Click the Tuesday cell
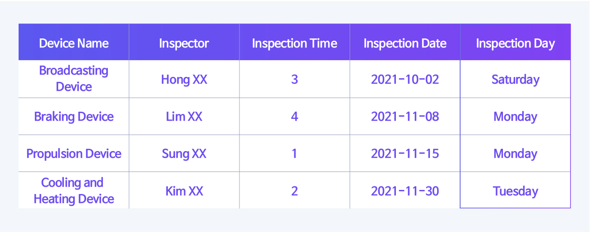This screenshot has height=232, width=590. coord(516,190)
